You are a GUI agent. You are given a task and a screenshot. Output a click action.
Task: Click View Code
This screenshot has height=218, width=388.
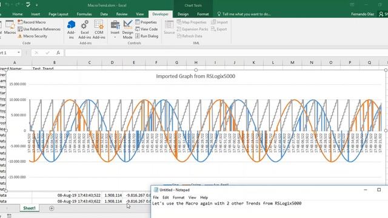(x=147, y=29)
